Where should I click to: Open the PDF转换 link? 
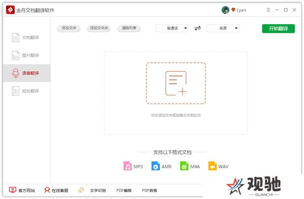(149, 190)
